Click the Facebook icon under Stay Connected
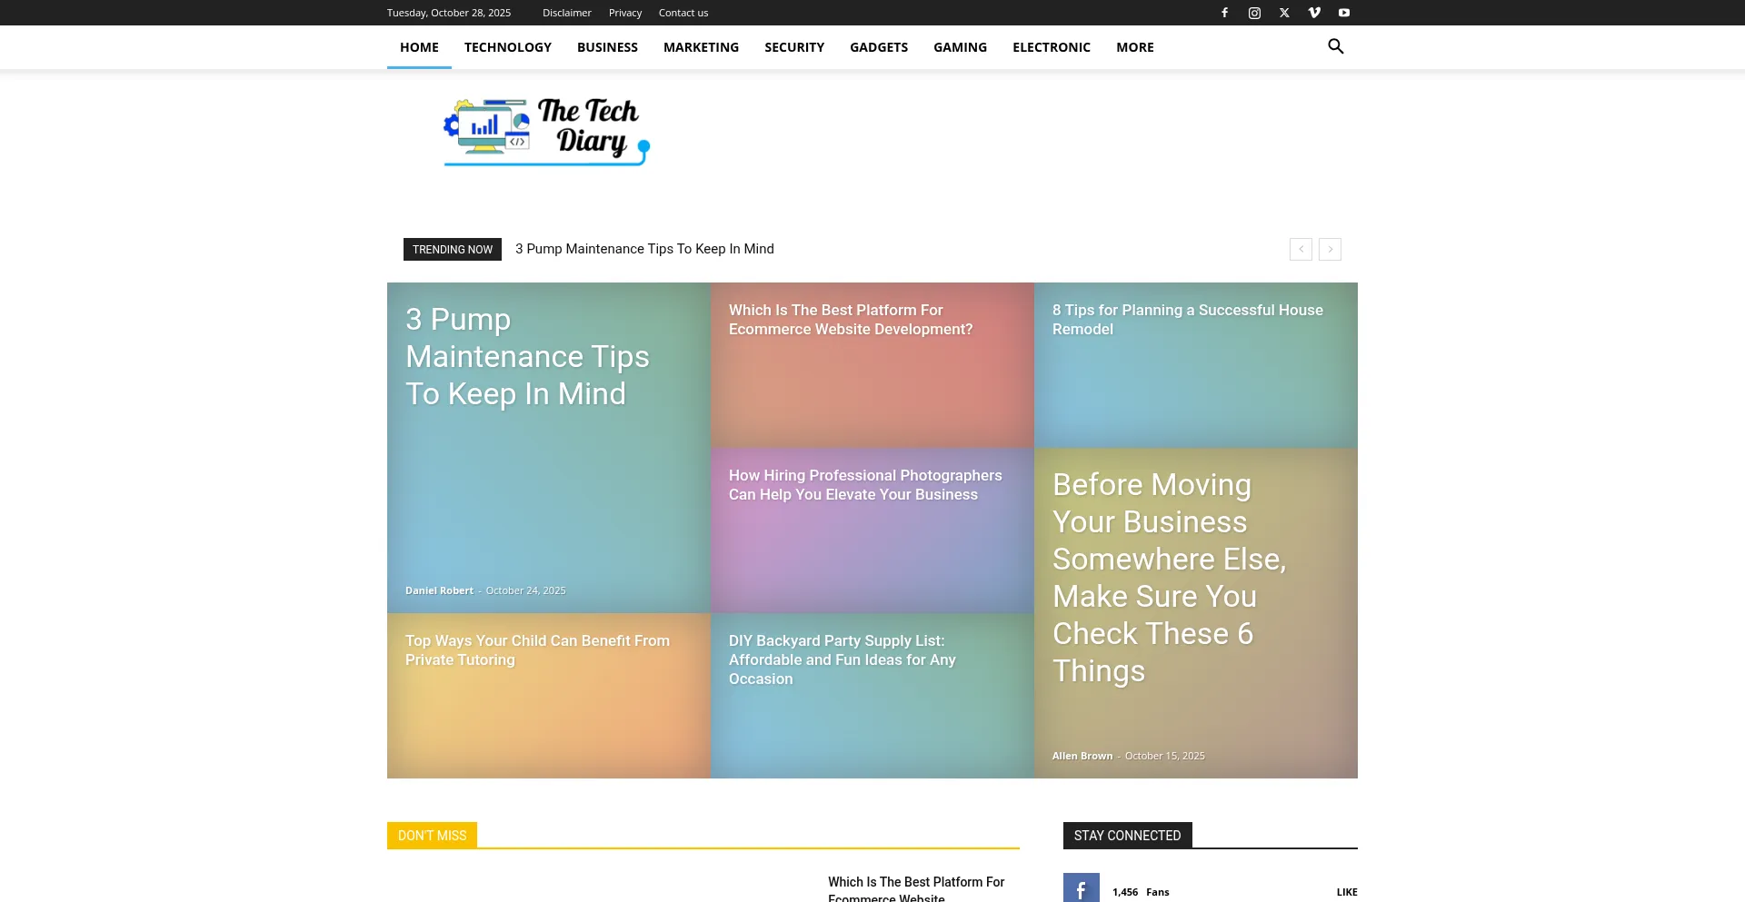 pos(1081,890)
